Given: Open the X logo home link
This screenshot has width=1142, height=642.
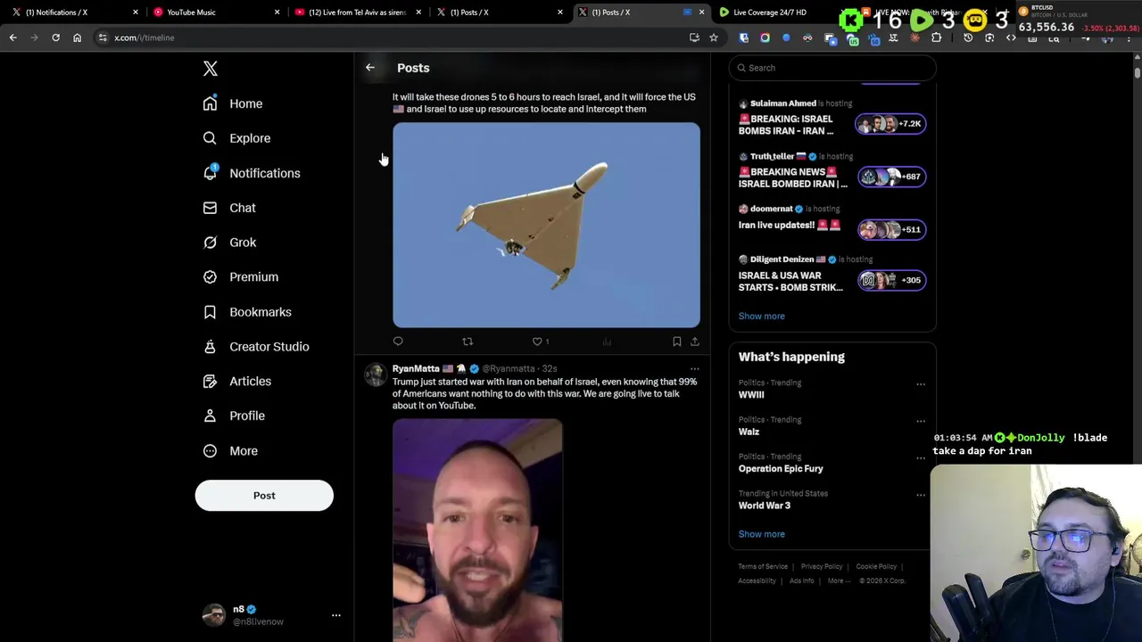Looking at the screenshot, I should (x=211, y=69).
